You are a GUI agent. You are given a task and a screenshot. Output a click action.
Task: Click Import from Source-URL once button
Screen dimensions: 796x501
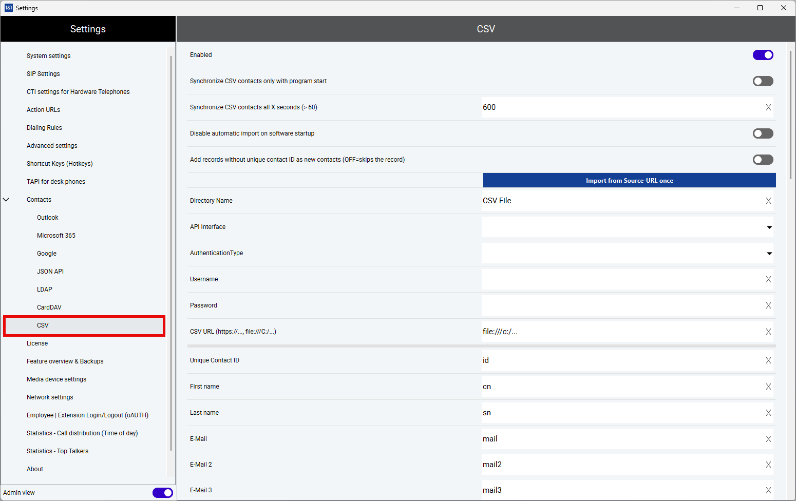coord(629,181)
